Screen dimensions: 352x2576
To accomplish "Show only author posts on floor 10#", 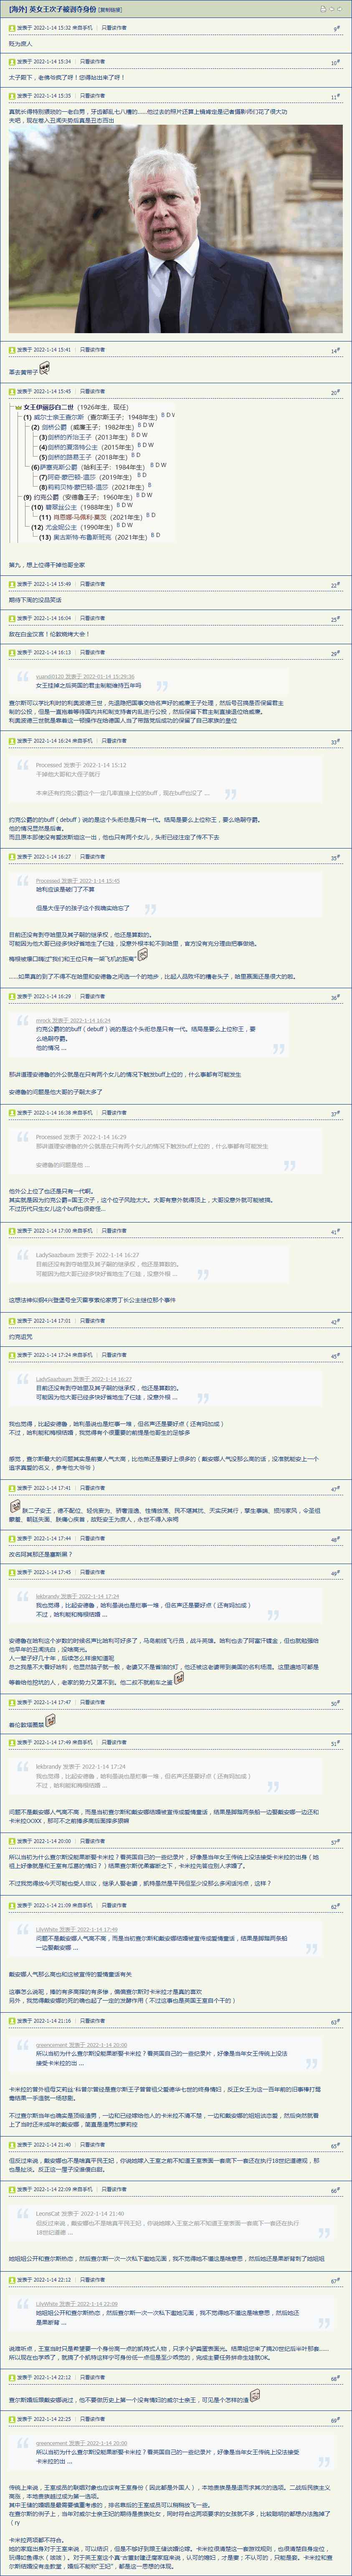I will [92, 62].
